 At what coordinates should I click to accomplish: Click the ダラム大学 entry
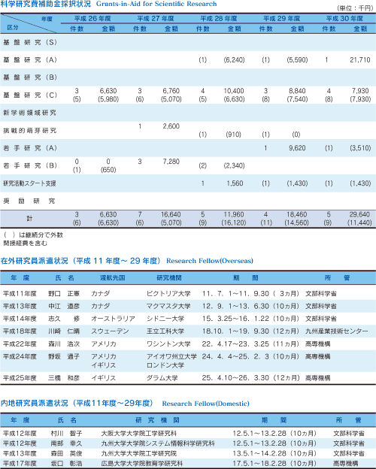click(x=162, y=378)
